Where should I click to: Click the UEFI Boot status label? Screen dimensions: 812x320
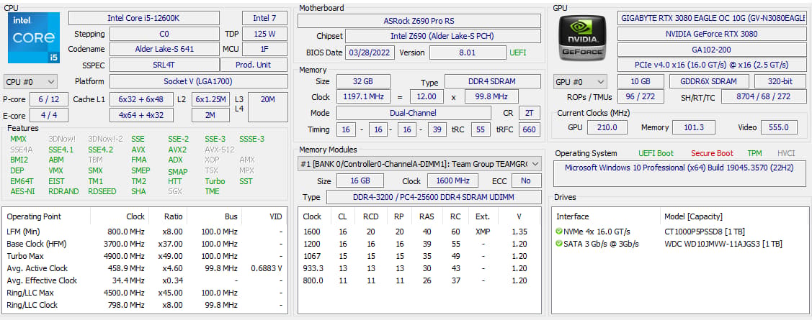(656, 153)
